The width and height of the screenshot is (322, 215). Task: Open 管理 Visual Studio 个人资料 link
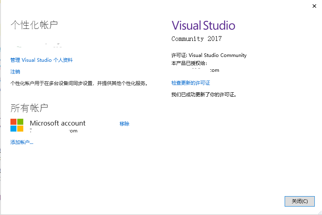click(41, 60)
